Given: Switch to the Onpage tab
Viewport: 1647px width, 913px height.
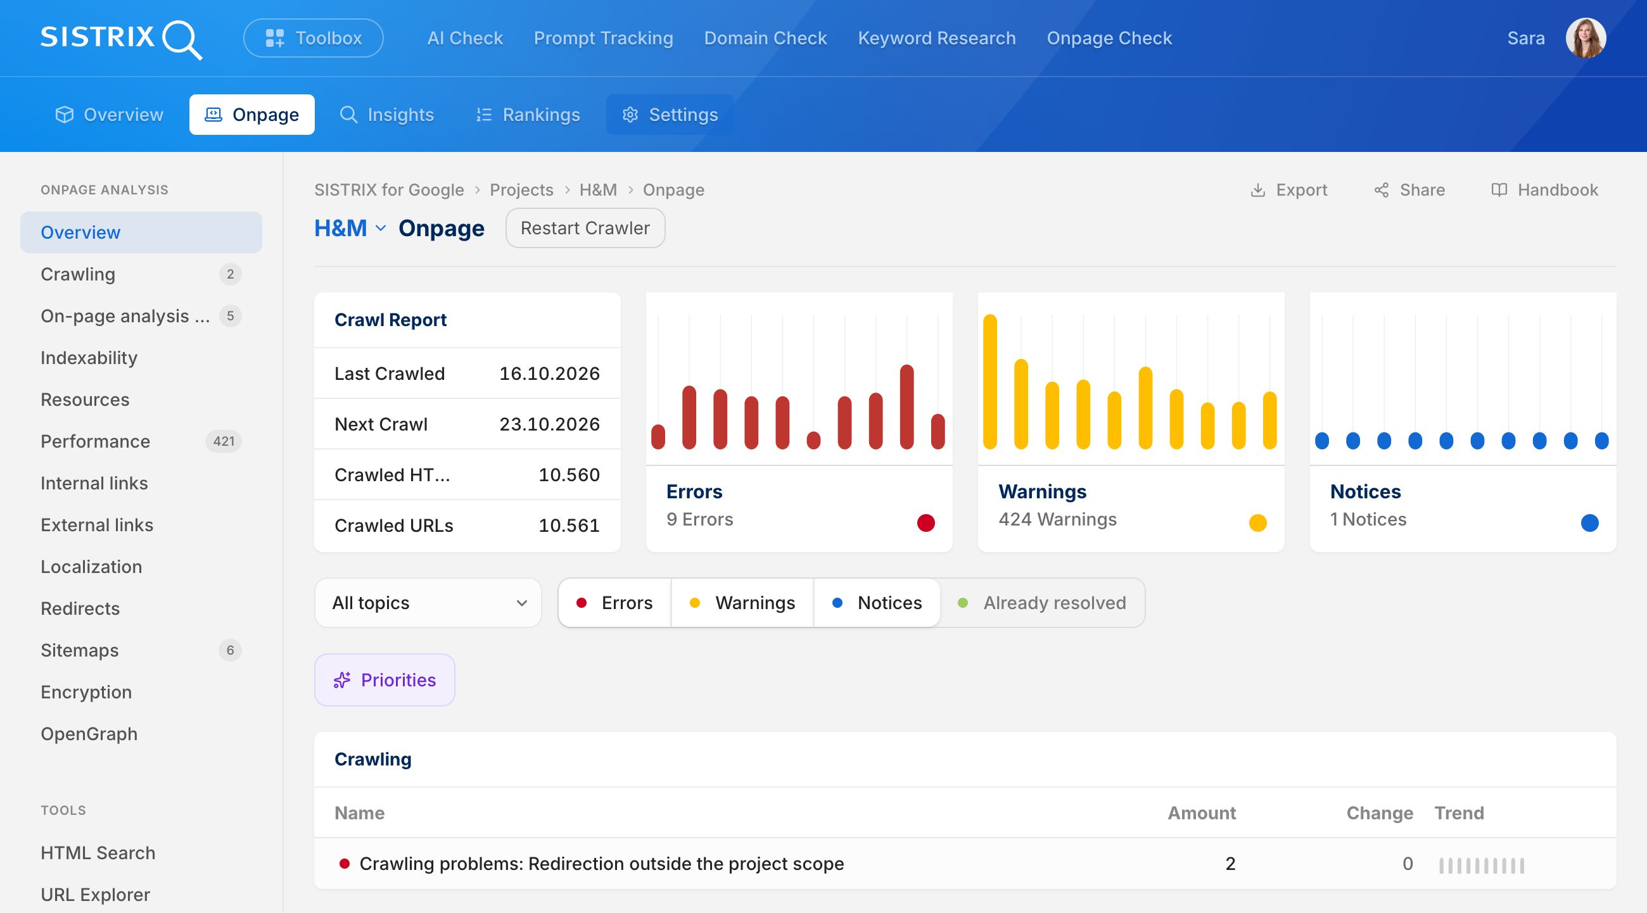Looking at the screenshot, I should pyautogui.click(x=252, y=115).
